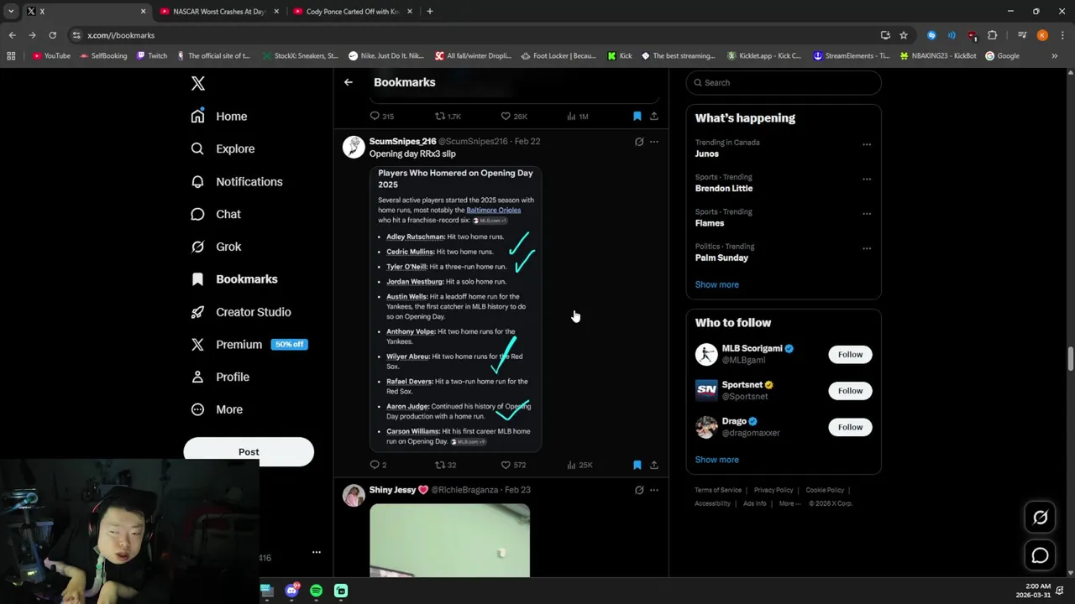This screenshot has width=1075, height=604.
Task: Click the Search input field
Action: click(784, 82)
